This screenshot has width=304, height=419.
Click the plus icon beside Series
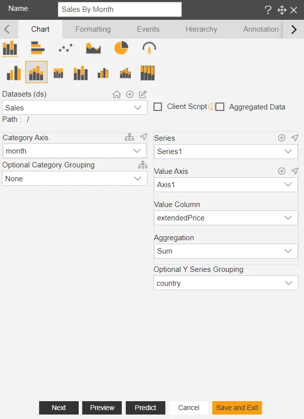pyautogui.click(x=281, y=138)
